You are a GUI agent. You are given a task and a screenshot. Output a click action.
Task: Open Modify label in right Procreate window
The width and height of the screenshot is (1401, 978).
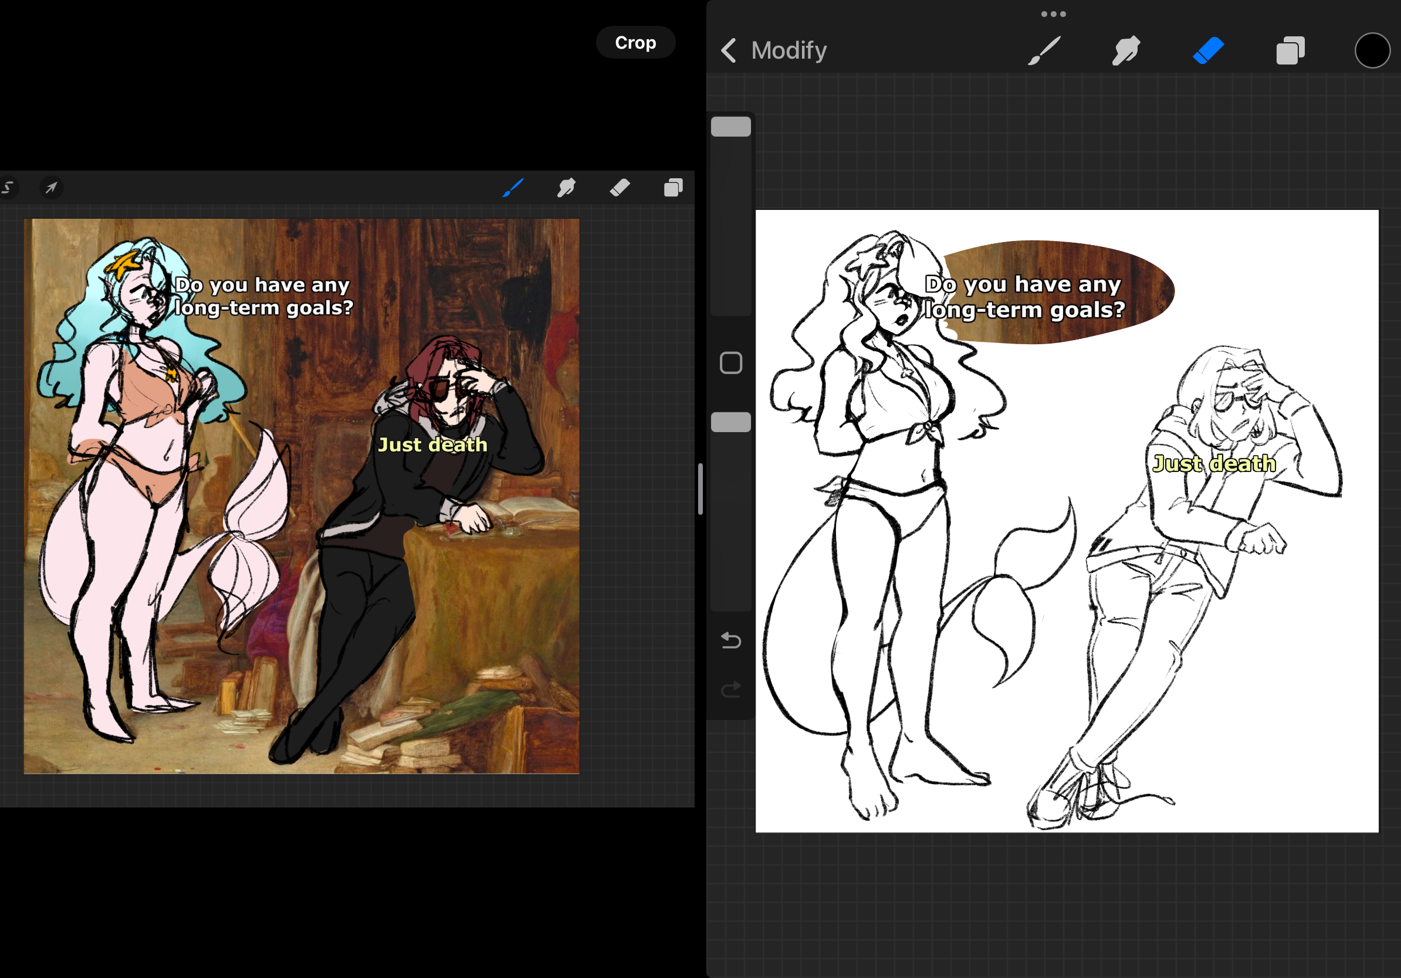pos(789,50)
